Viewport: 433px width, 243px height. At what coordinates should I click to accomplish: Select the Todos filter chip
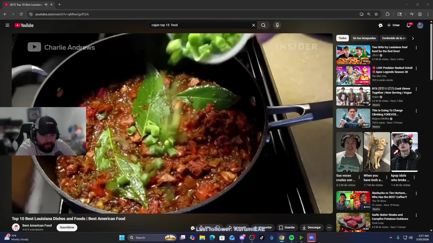[342, 38]
